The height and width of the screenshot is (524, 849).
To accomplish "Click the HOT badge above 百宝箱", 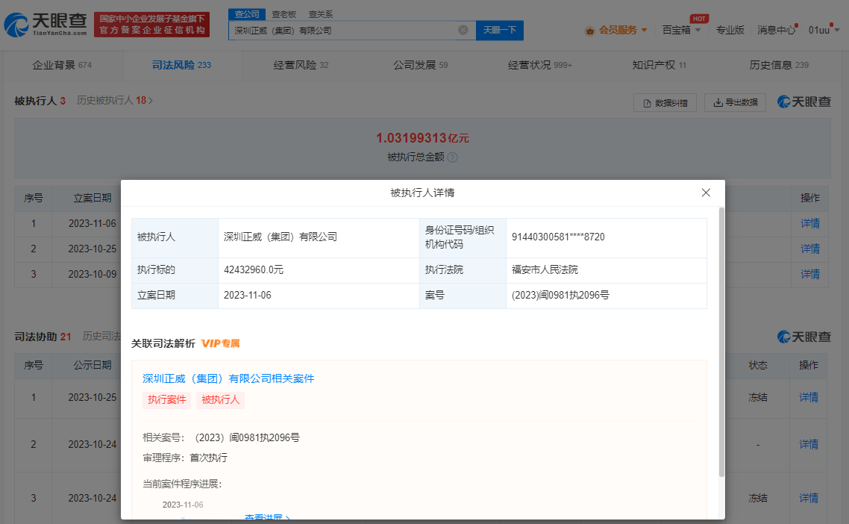I will coord(699,19).
